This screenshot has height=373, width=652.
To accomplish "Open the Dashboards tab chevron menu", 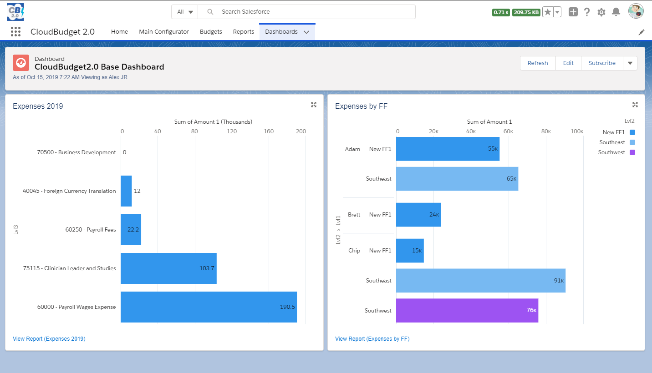I will click(306, 32).
